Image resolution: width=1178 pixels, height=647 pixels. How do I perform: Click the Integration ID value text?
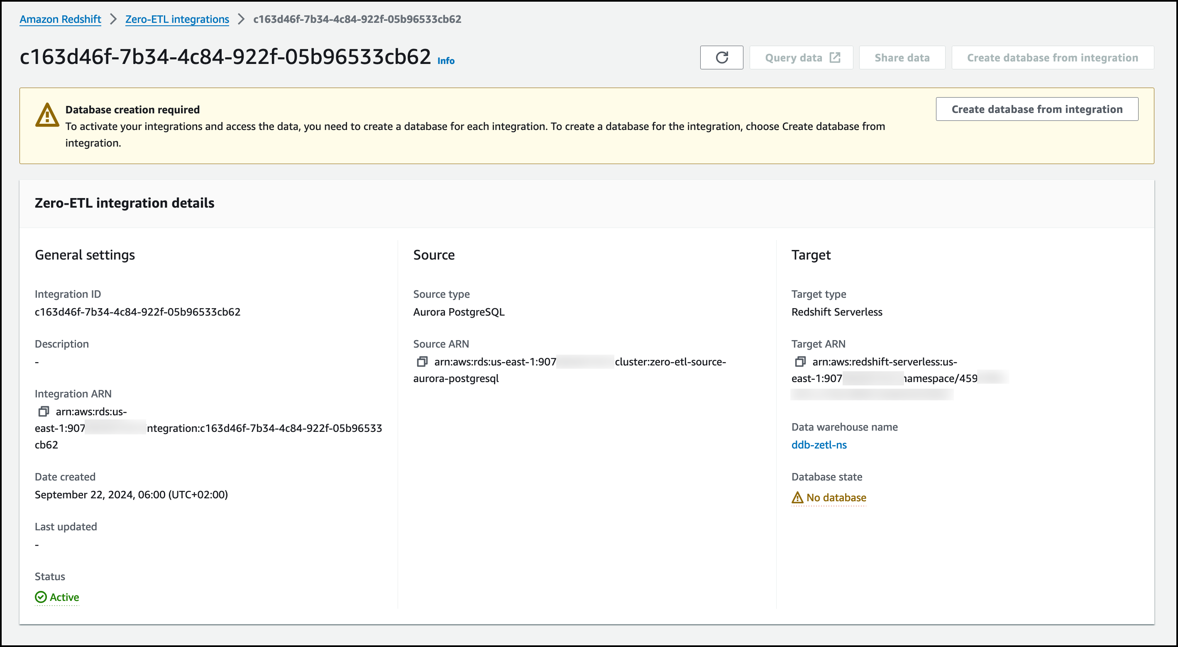tap(137, 312)
